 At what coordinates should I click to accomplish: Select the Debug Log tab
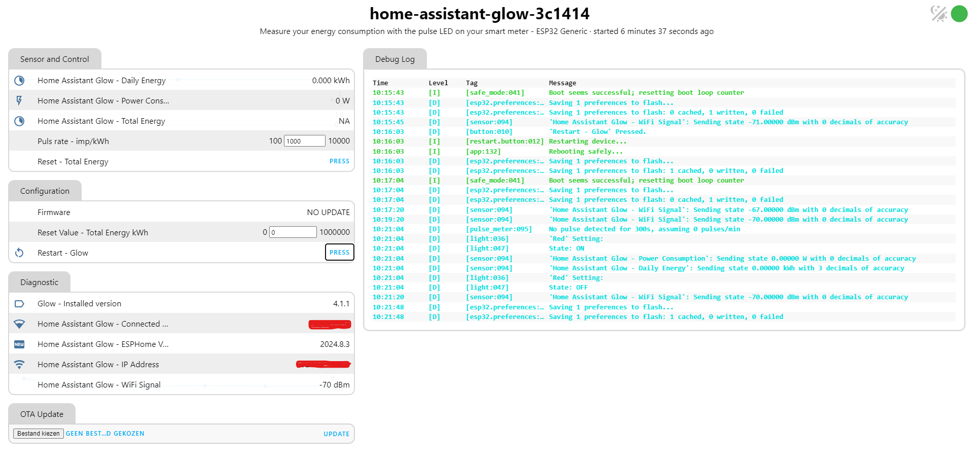pos(395,59)
